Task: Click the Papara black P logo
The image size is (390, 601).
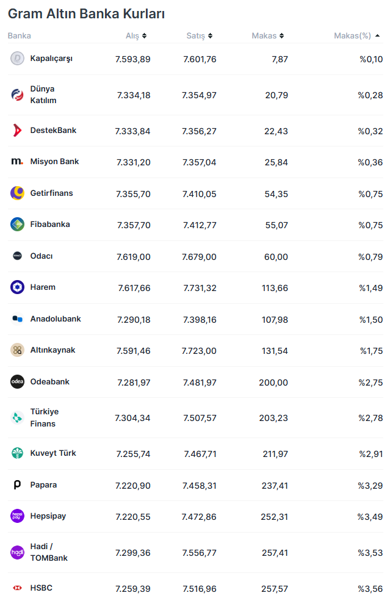Action: [17, 485]
